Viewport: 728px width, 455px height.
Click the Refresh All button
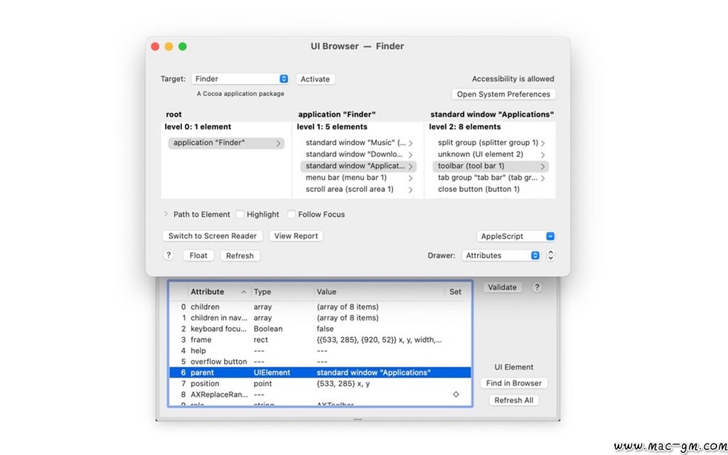coord(514,400)
